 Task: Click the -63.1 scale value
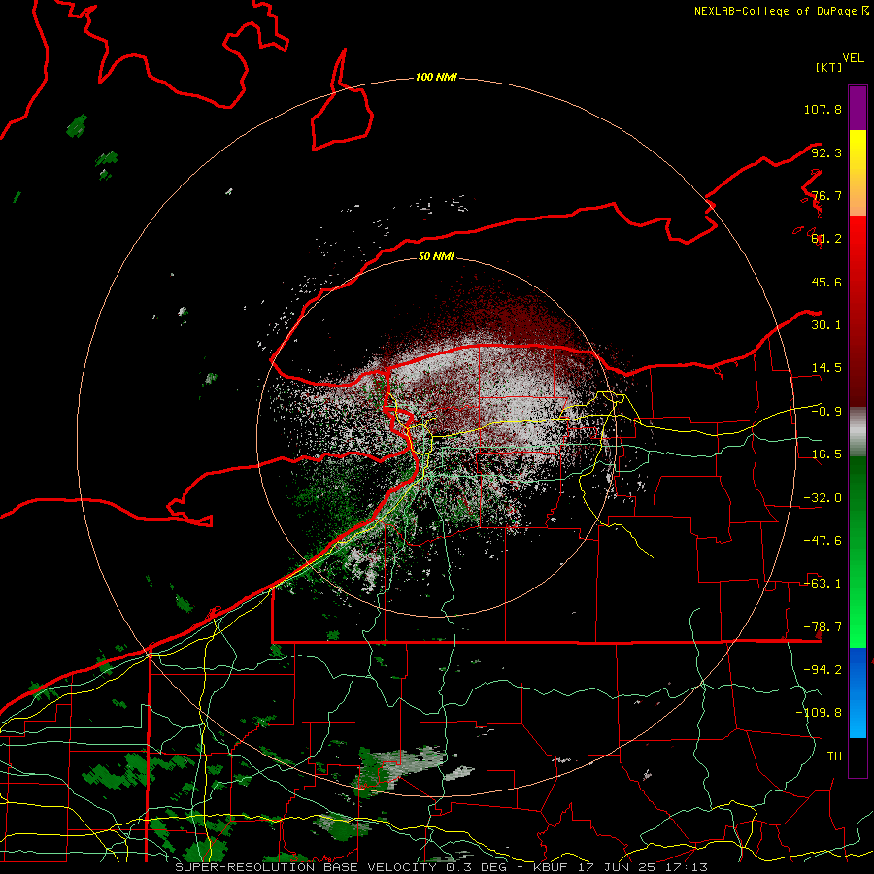click(x=823, y=584)
